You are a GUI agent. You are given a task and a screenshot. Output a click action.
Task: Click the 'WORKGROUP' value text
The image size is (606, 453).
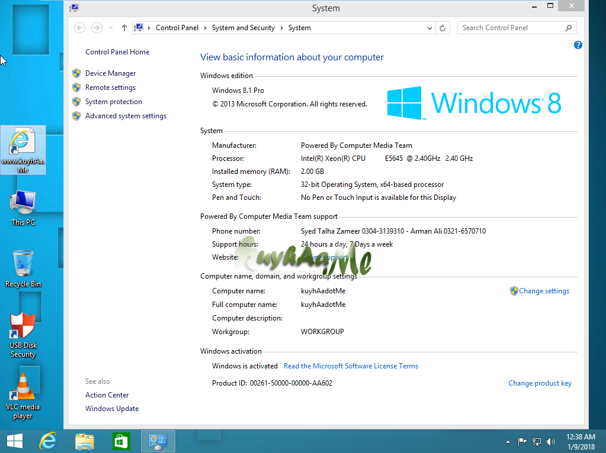pyautogui.click(x=322, y=331)
